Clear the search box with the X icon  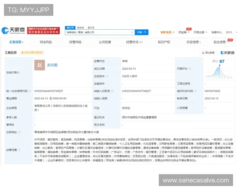pyautogui.click(x=132, y=32)
